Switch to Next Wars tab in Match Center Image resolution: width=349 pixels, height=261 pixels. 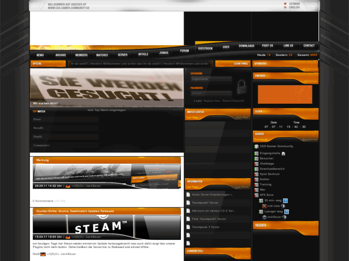pyautogui.click(x=242, y=117)
